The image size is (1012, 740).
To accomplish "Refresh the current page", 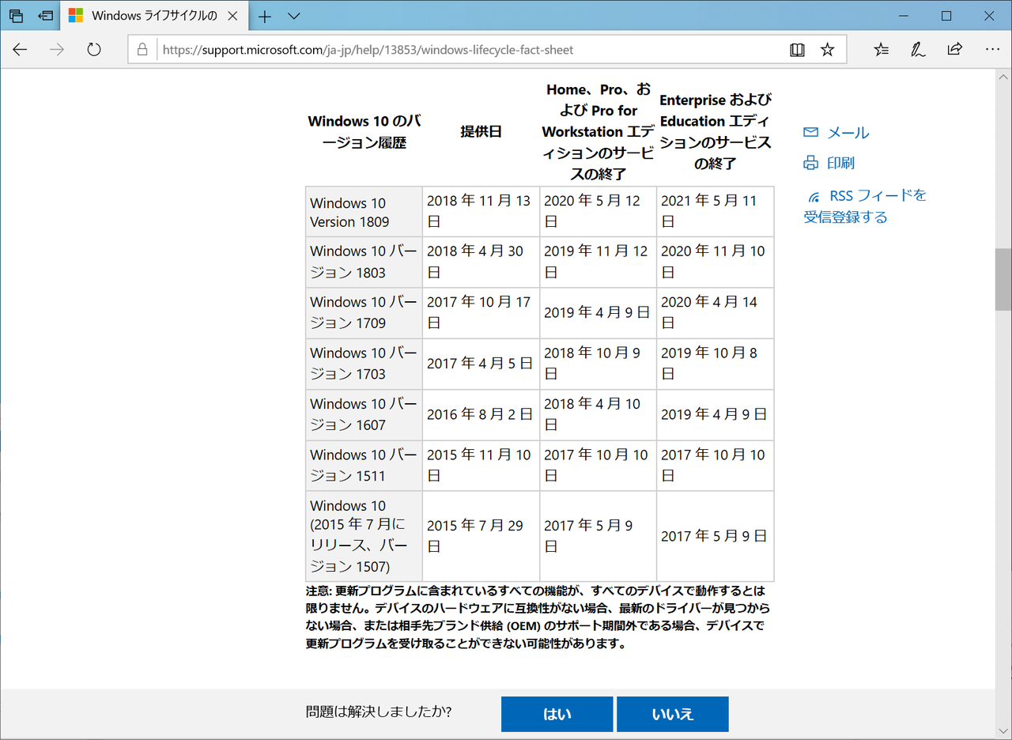I will click(x=94, y=50).
